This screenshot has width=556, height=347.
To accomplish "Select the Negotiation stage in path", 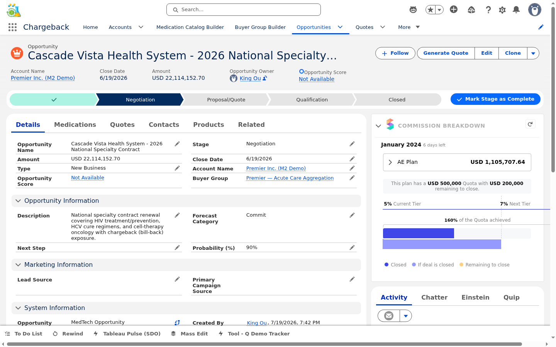I will coord(140,99).
